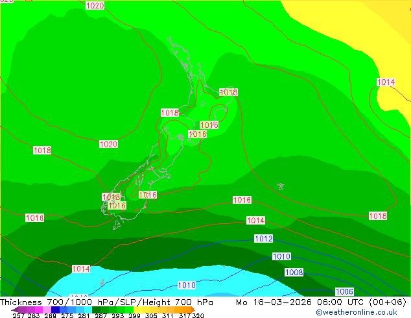Click the 1016 label over Fiordland, below 1018
Viewport: 411px width, 318px height.
coord(117,206)
